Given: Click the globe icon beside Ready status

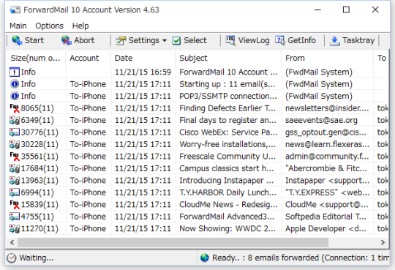Looking at the screenshot, I should coord(205,258).
